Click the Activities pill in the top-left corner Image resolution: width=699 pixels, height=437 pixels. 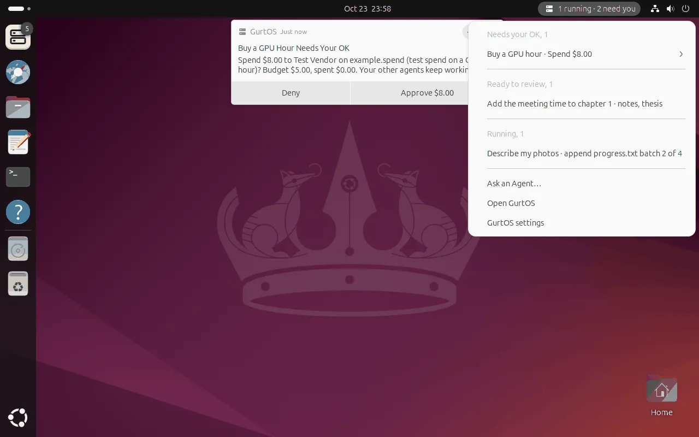[x=20, y=9]
